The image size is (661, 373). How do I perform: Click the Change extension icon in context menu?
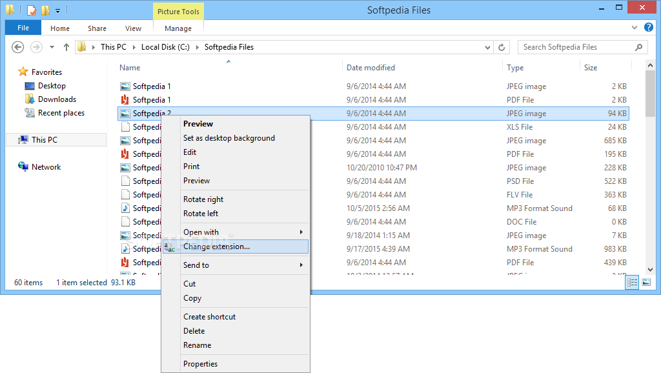(x=170, y=247)
